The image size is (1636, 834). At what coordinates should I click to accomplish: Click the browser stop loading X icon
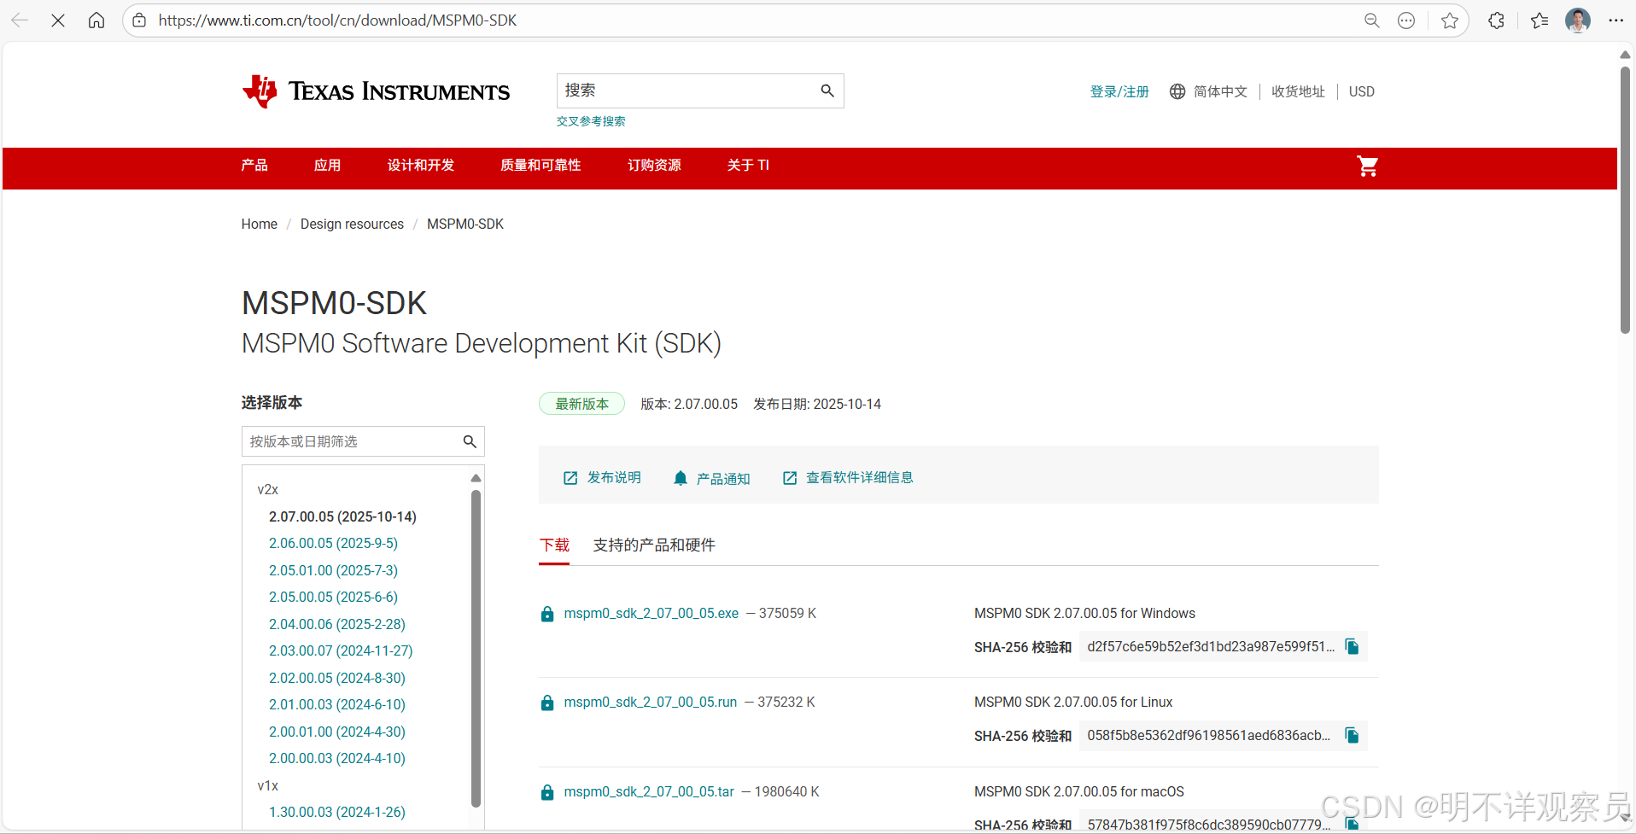(x=58, y=20)
